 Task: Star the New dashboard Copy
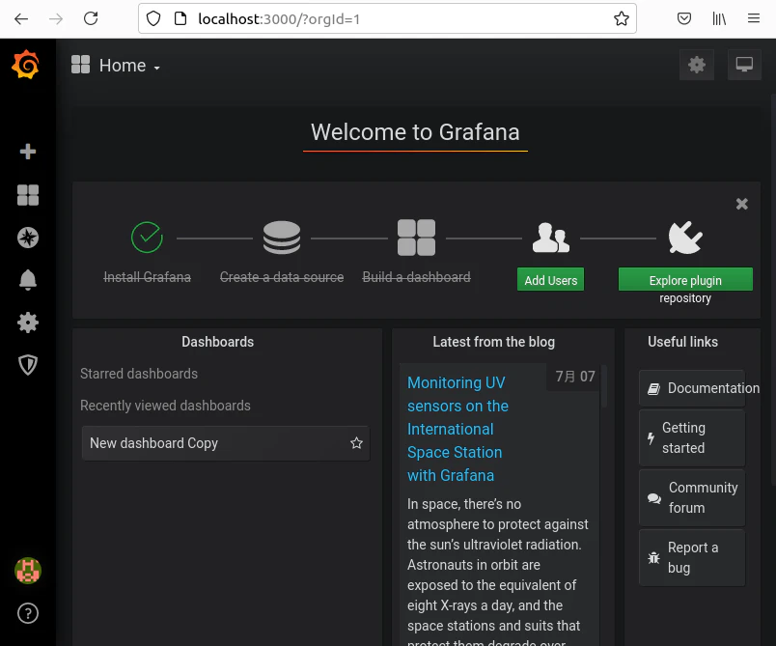click(356, 443)
